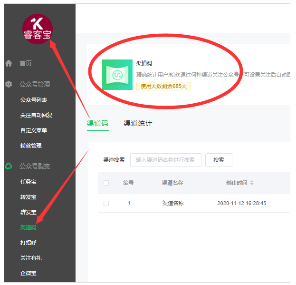This screenshot has height=285, width=296.
Task: Click the home icon beside 首页
Action: click(x=9, y=63)
